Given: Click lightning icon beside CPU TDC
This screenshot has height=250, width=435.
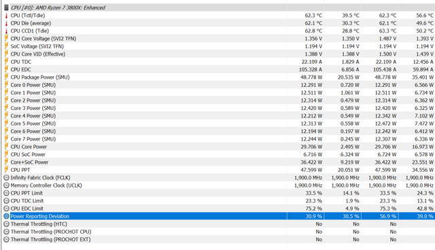Looking at the screenshot, I should click(6, 62).
